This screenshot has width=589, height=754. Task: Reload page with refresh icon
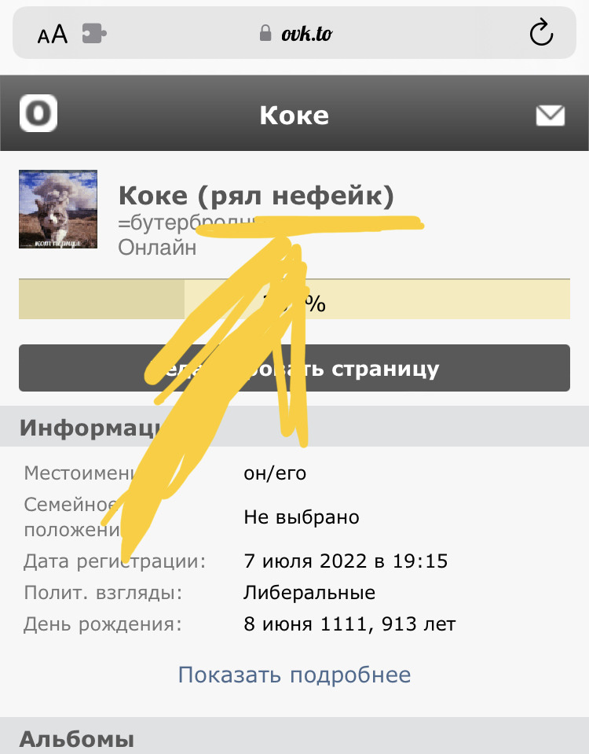click(x=541, y=33)
